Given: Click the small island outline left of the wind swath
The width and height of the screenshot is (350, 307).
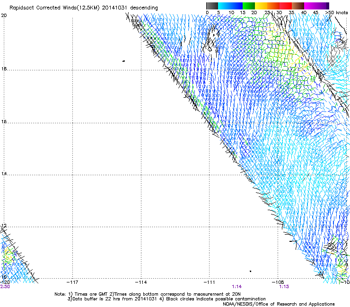Looking at the screenshot, I should (123, 61).
